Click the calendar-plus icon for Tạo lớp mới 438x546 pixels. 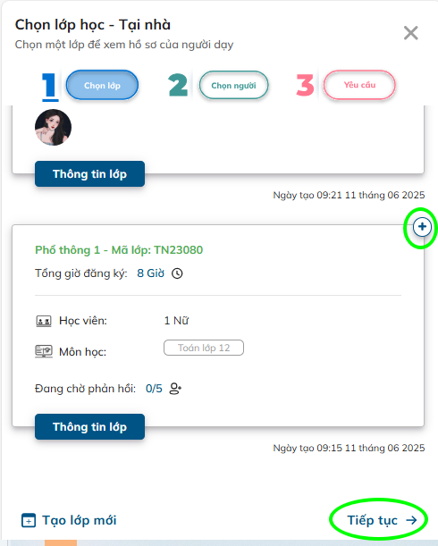29,520
